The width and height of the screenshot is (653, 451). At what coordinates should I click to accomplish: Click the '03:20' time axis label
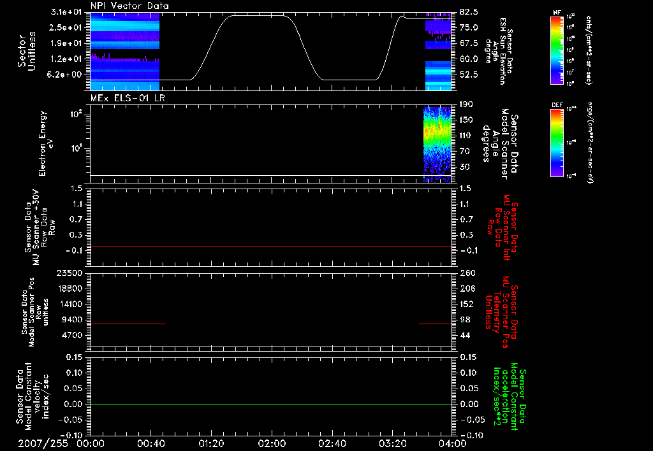coord(392,443)
